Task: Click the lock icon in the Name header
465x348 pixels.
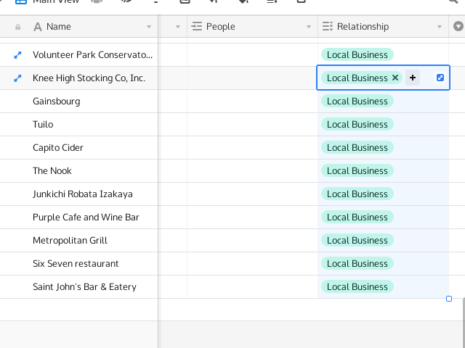Action: 17,28
